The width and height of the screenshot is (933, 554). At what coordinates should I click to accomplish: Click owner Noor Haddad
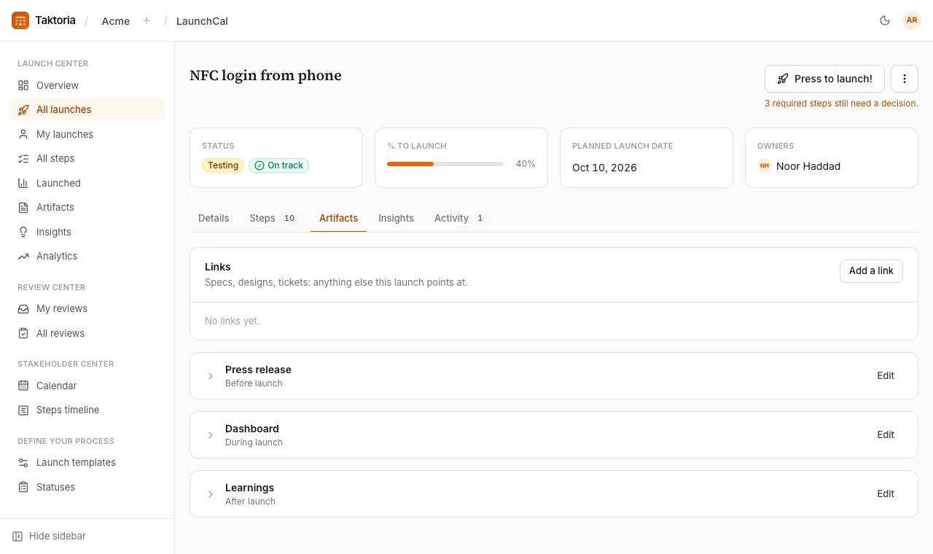coord(799,166)
